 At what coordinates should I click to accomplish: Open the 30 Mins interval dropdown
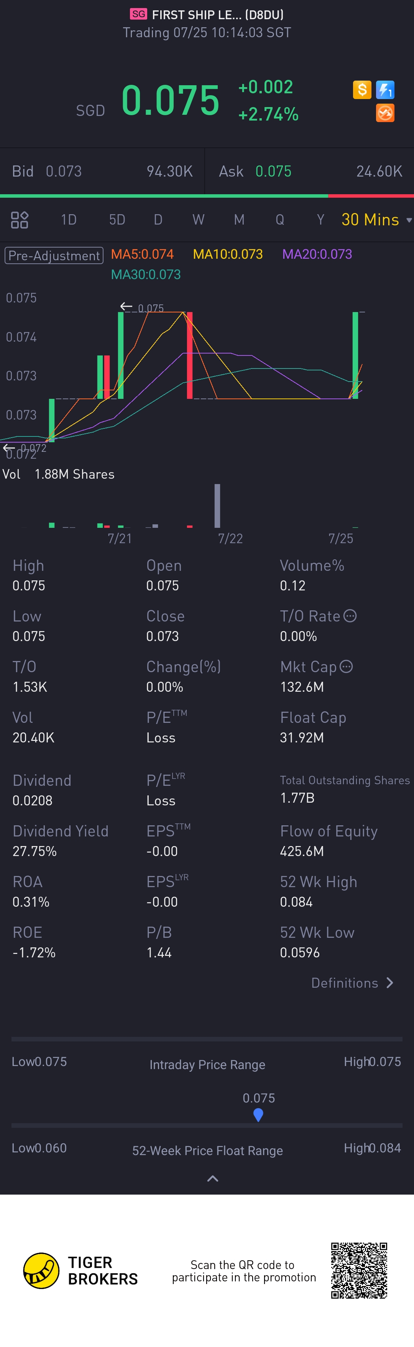coord(376,220)
